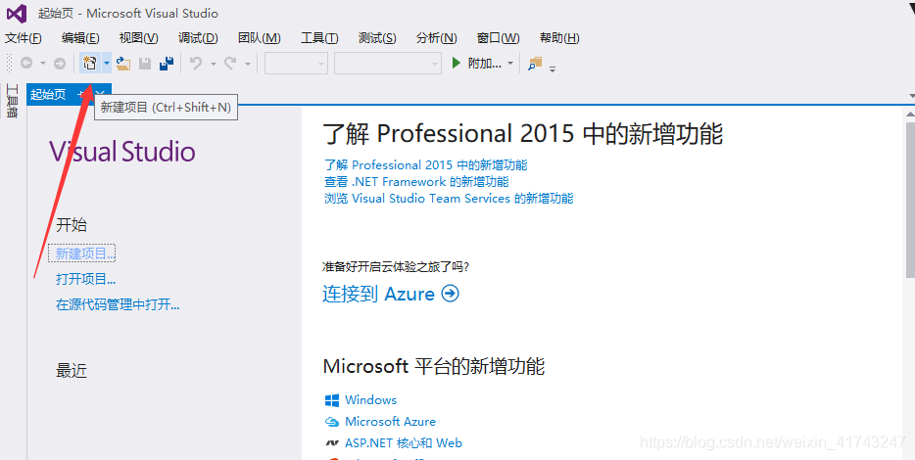Open the 工具箱 side panel tab
Viewport: 915px width, 460px height.
(12, 101)
